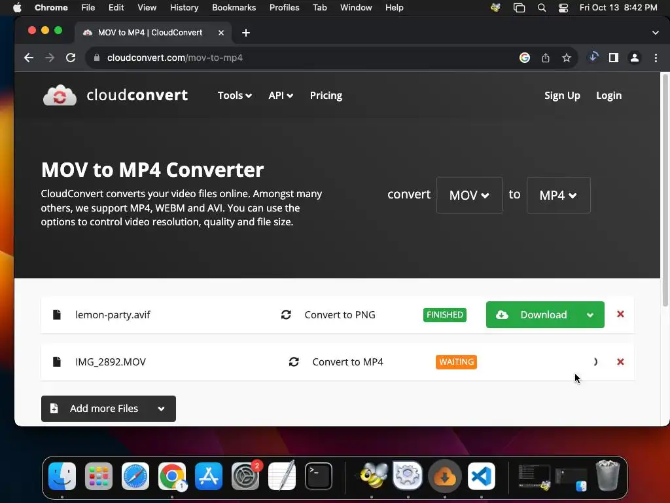Open Chrome three-dot menu
The width and height of the screenshot is (670, 503).
[656, 58]
